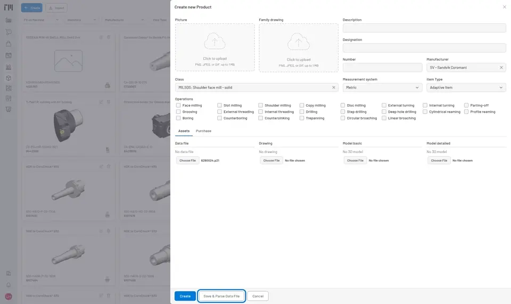Expand the Manufacturer filter in background list
Viewport: 511px width, 304px height.
point(124,20)
